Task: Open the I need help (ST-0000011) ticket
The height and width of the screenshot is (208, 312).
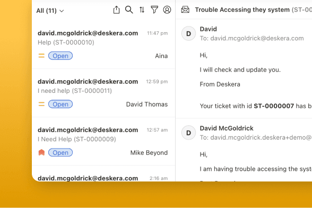Action: (103, 93)
